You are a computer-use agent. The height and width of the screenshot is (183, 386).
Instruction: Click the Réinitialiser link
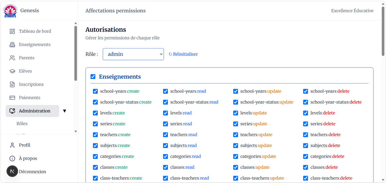tap(183, 54)
